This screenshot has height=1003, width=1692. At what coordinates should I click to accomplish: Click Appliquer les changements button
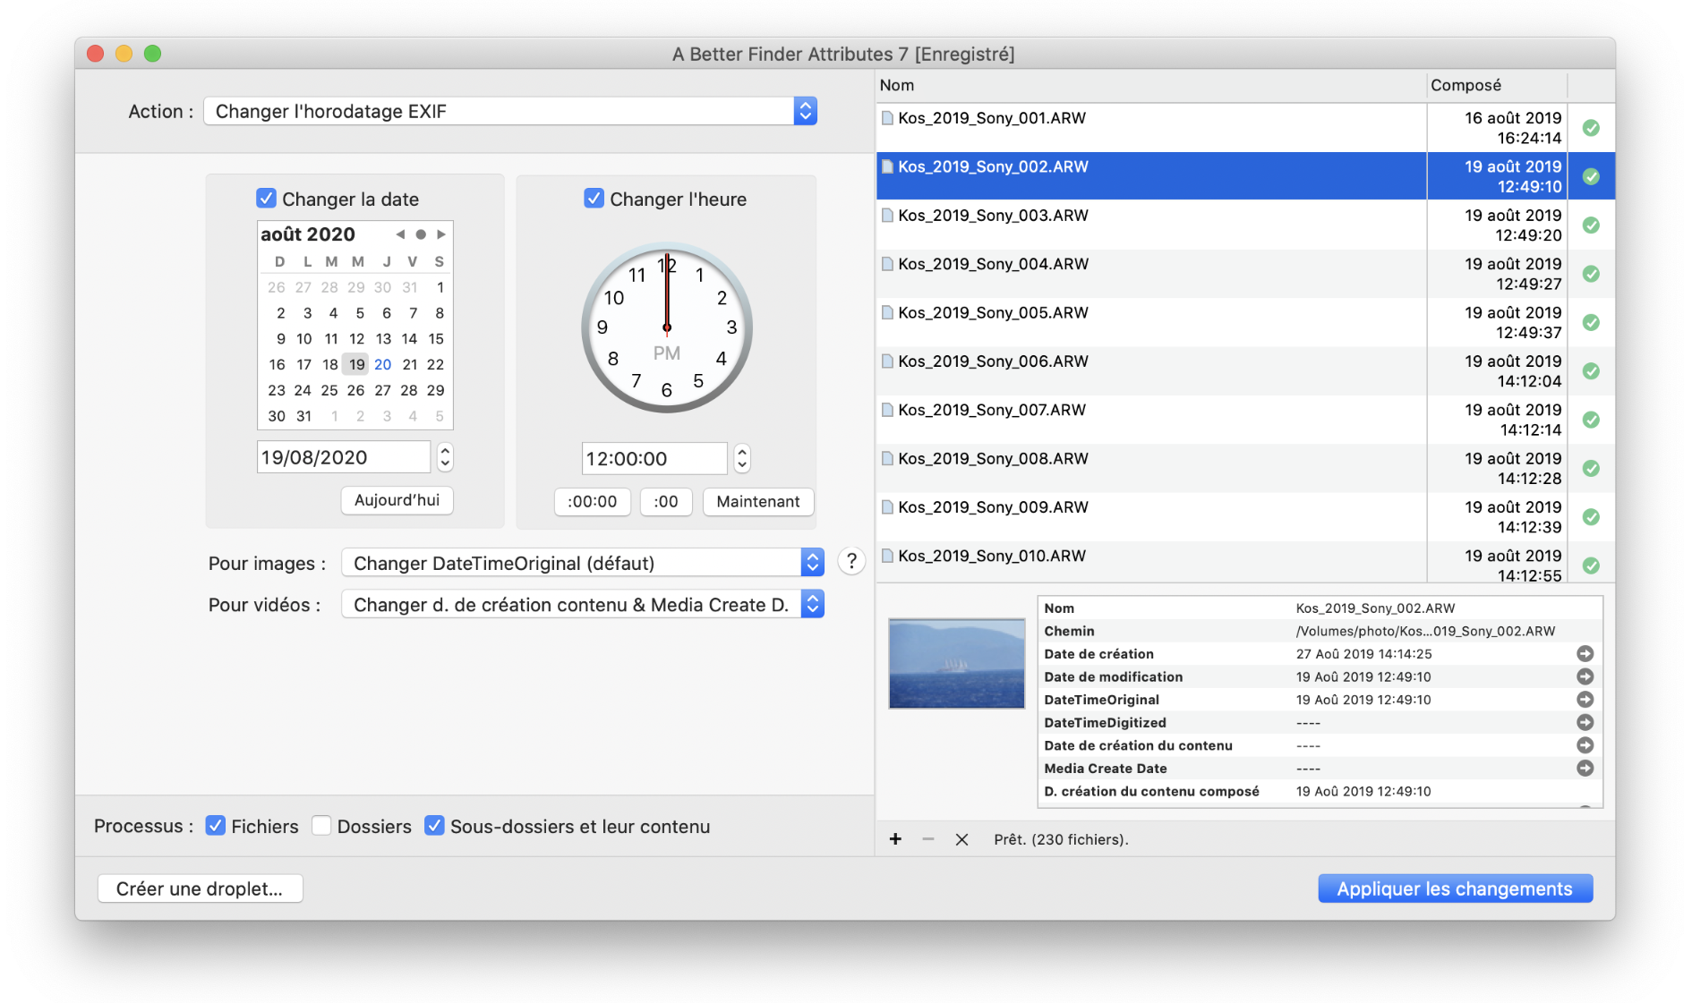tap(1455, 888)
